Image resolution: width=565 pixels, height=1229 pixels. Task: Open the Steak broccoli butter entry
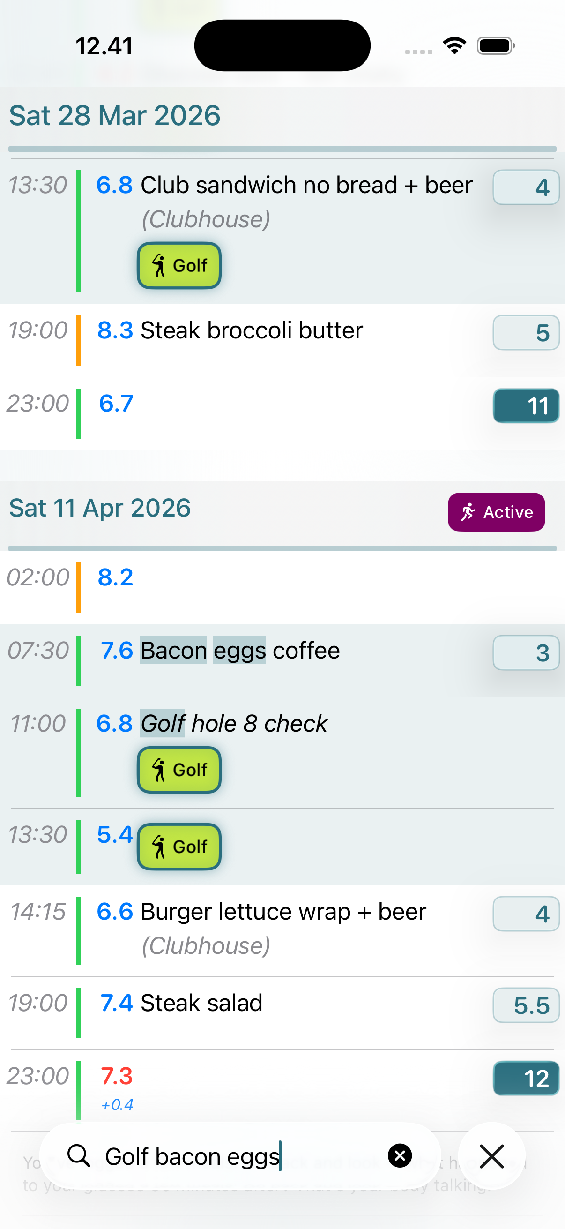click(x=252, y=330)
